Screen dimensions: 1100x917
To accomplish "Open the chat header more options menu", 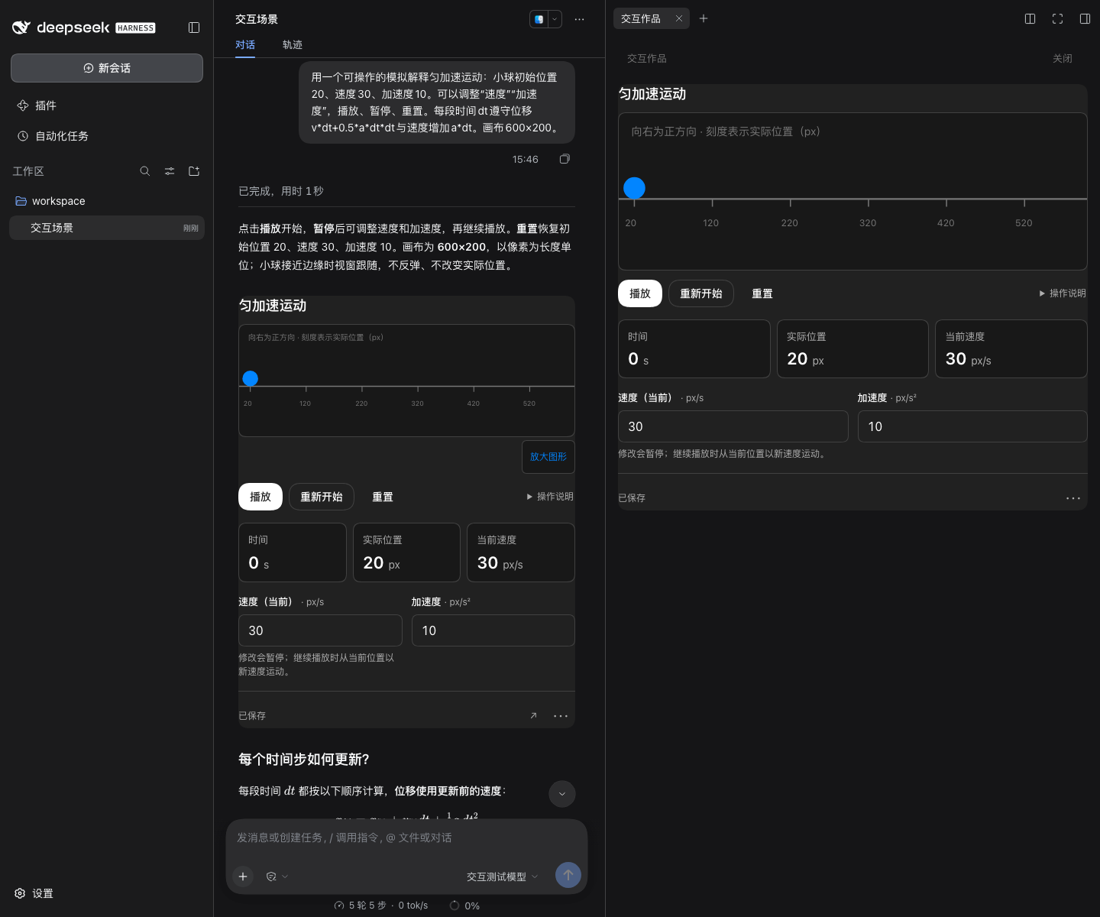I will coord(580,19).
